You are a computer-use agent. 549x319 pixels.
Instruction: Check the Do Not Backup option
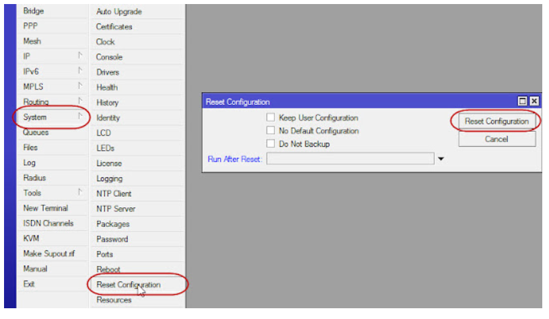[x=270, y=143]
